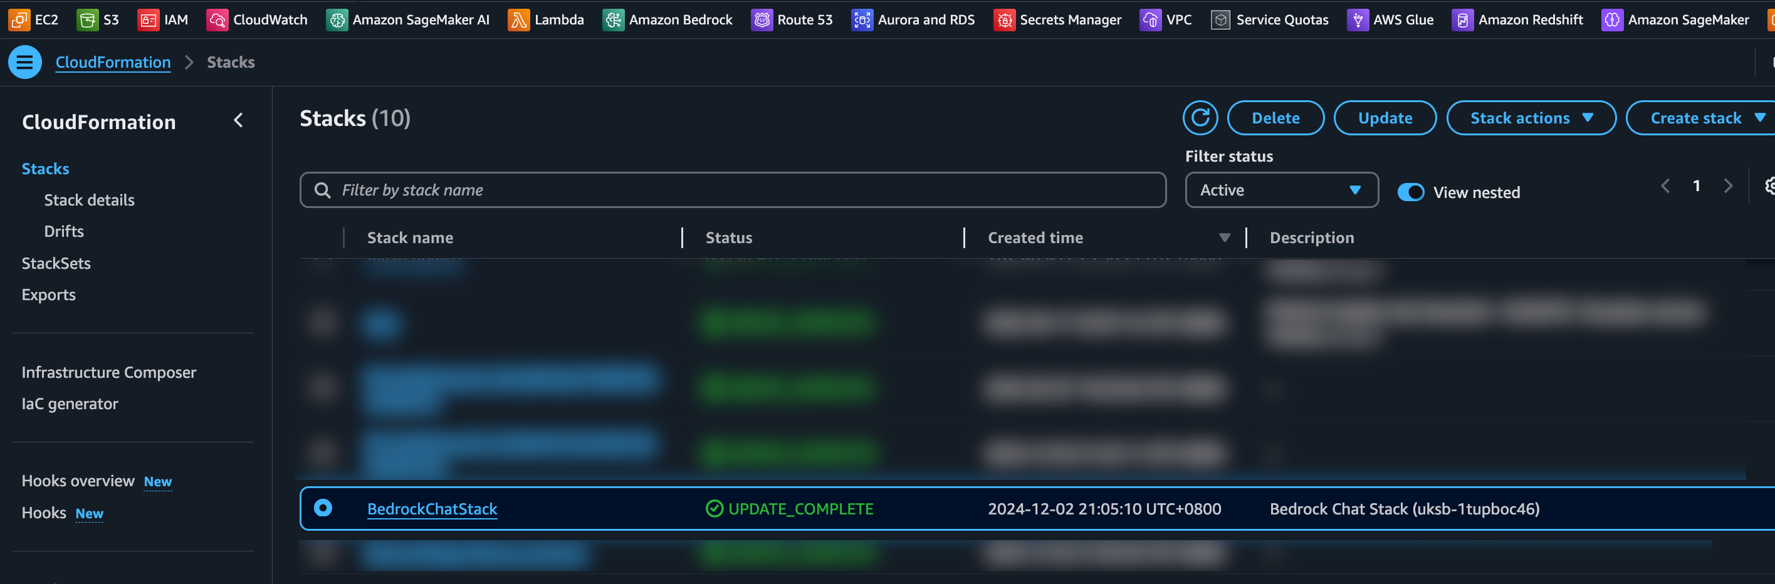Open the CloudWatch shortcut icon
1775x584 pixels.
[x=217, y=20]
